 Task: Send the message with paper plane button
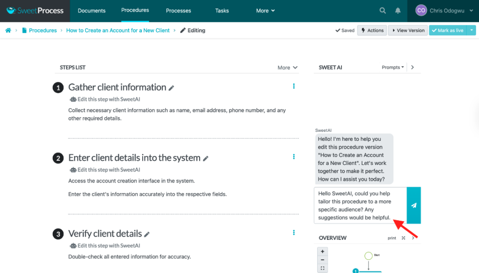pos(414,205)
